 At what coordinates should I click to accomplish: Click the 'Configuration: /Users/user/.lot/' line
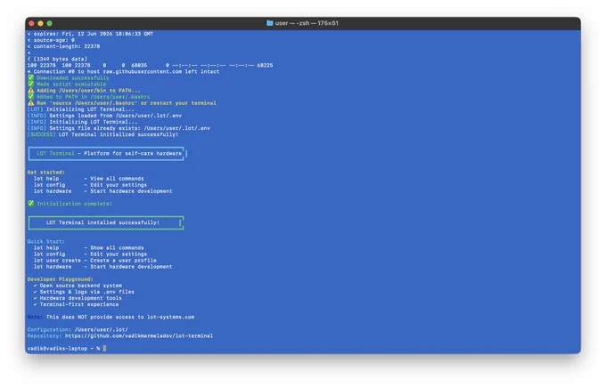click(78, 329)
